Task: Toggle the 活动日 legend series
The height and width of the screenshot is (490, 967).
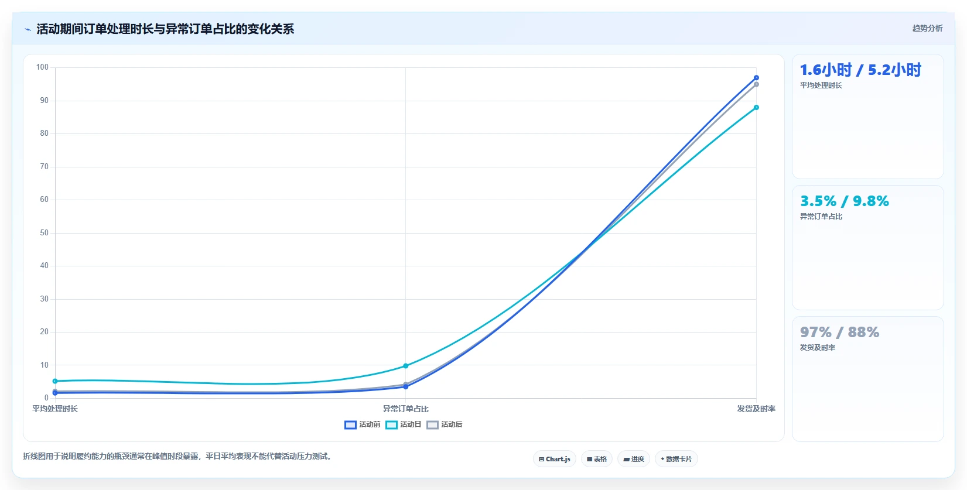Action: (404, 424)
